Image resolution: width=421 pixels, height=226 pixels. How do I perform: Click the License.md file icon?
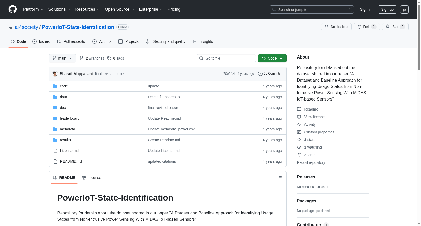pyautogui.click(x=55, y=151)
